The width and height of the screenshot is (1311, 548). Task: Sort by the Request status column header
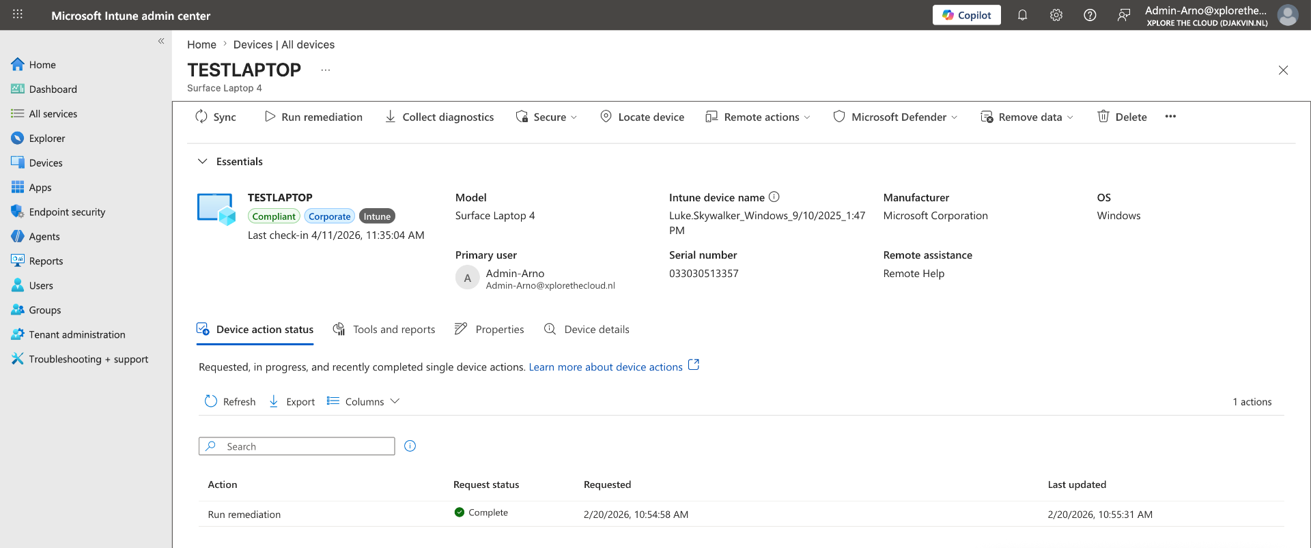pos(486,485)
